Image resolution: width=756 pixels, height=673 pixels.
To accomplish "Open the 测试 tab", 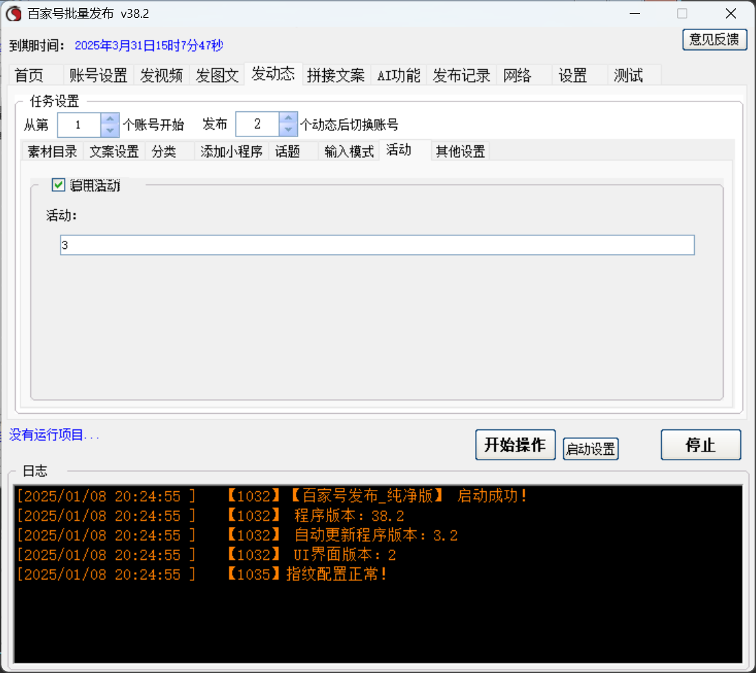I will click(634, 75).
